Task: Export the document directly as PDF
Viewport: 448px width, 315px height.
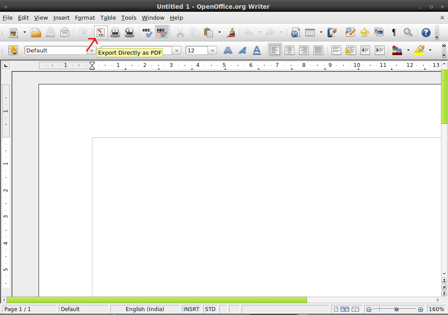Action: click(100, 32)
